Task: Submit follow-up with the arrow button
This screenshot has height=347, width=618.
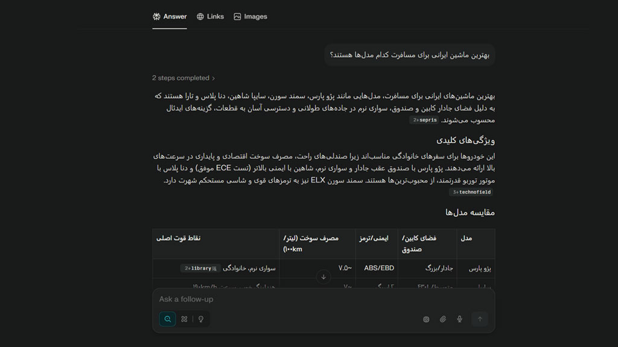Action: click(x=480, y=319)
